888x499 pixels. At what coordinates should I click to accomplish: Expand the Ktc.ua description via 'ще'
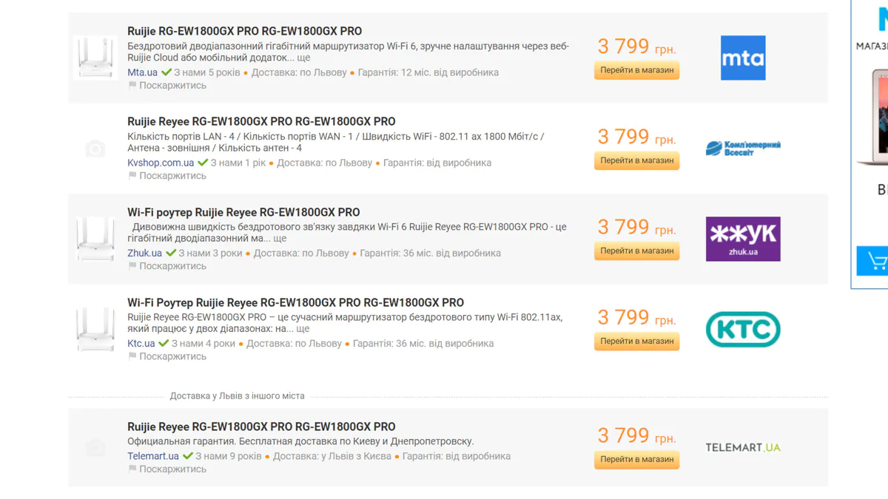[x=303, y=329]
